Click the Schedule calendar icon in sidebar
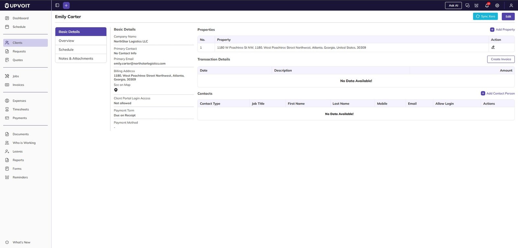 7,27
